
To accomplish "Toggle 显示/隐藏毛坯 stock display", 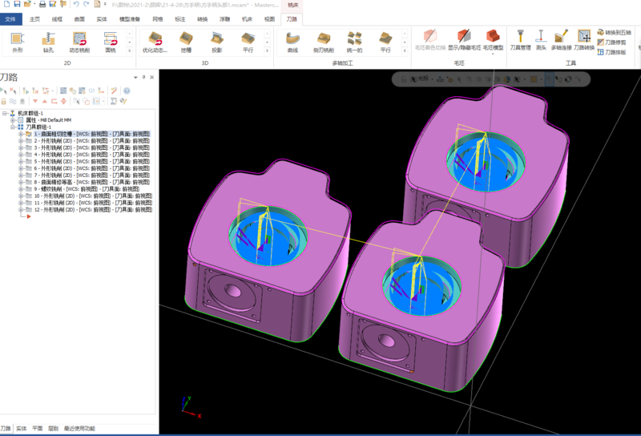I will coord(464,40).
